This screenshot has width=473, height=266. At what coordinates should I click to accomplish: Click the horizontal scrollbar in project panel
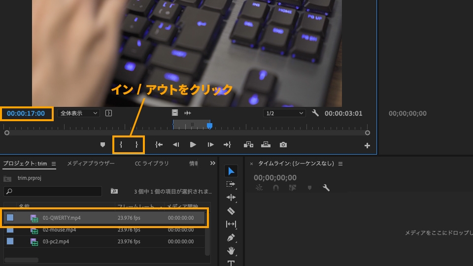pyautogui.click(x=21, y=260)
